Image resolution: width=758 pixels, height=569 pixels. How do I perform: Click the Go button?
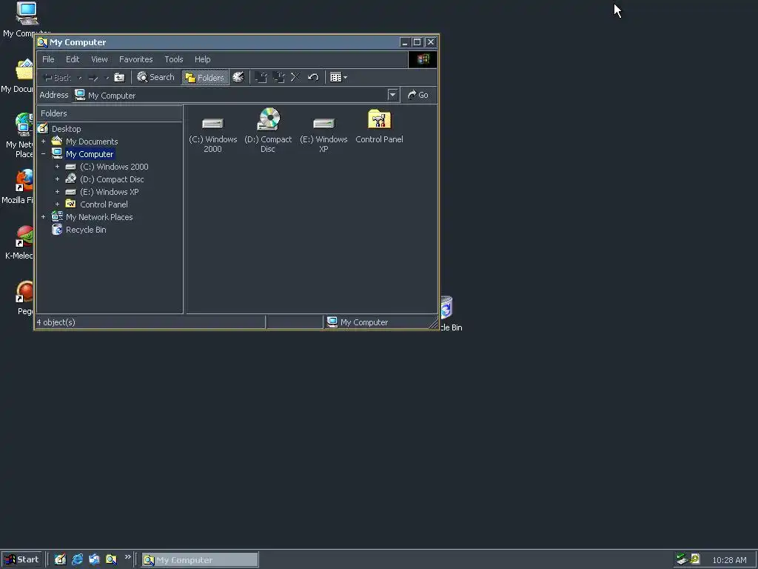(x=418, y=95)
